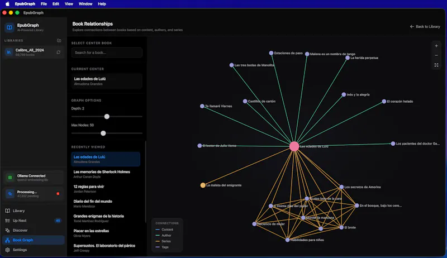The height and width of the screenshot is (258, 447).
Task: Select Los secretos de Amorina node
Action: coord(341,187)
